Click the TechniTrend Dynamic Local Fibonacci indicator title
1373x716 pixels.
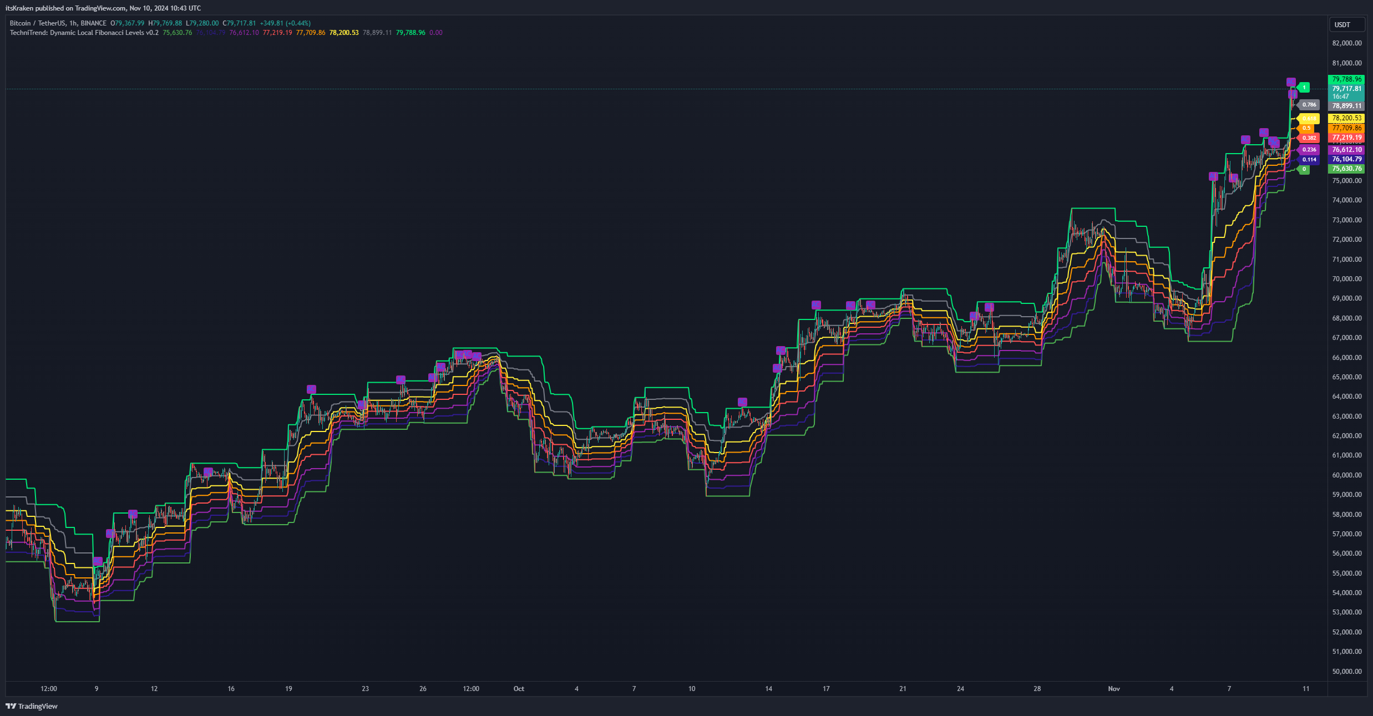84,33
